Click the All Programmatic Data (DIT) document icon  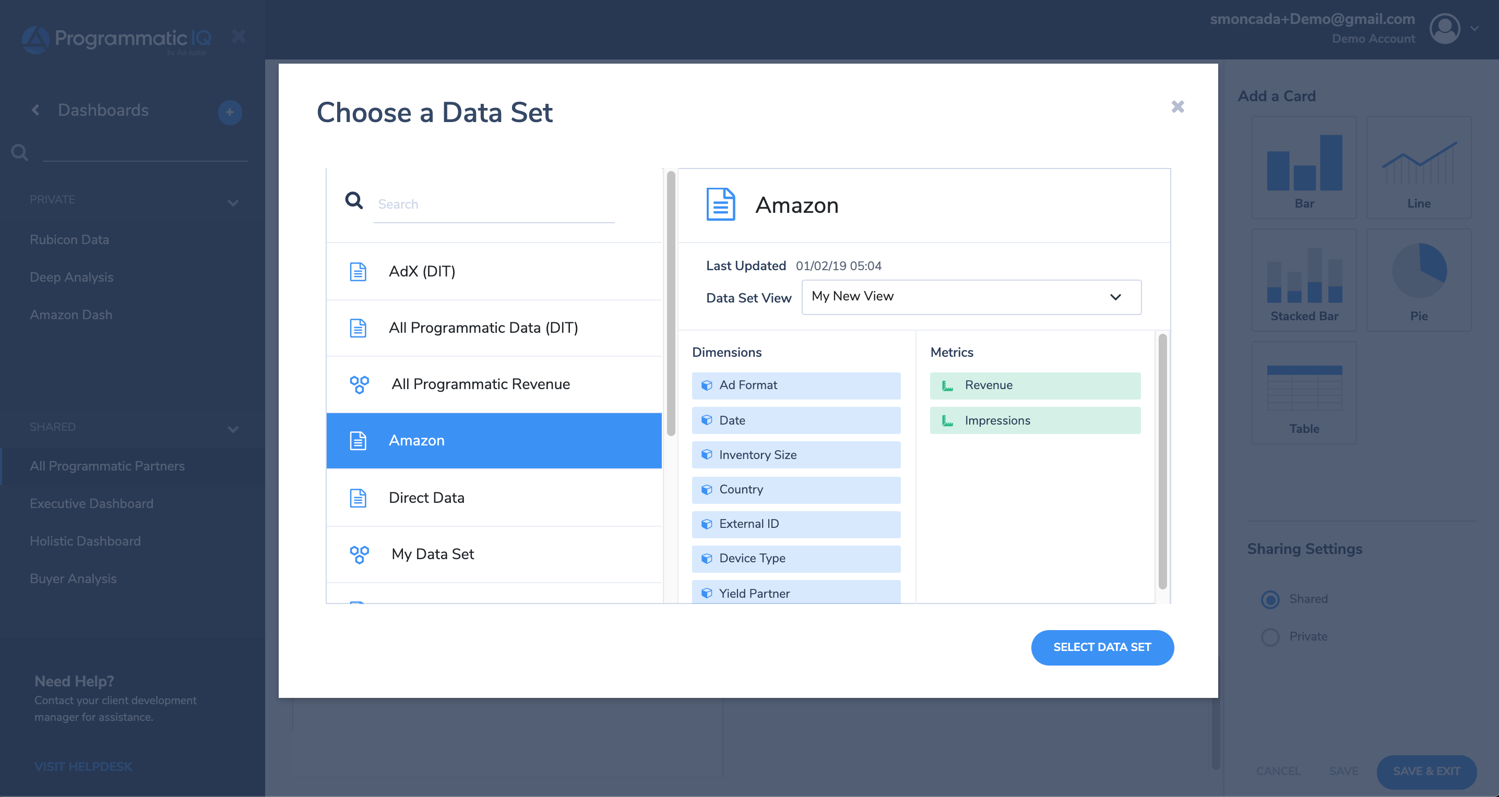click(x=358, y=328)
